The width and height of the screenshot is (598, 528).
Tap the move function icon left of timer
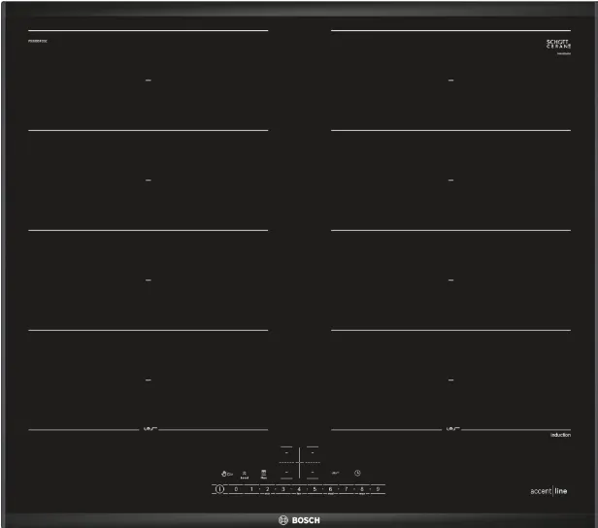pos(335,473)
